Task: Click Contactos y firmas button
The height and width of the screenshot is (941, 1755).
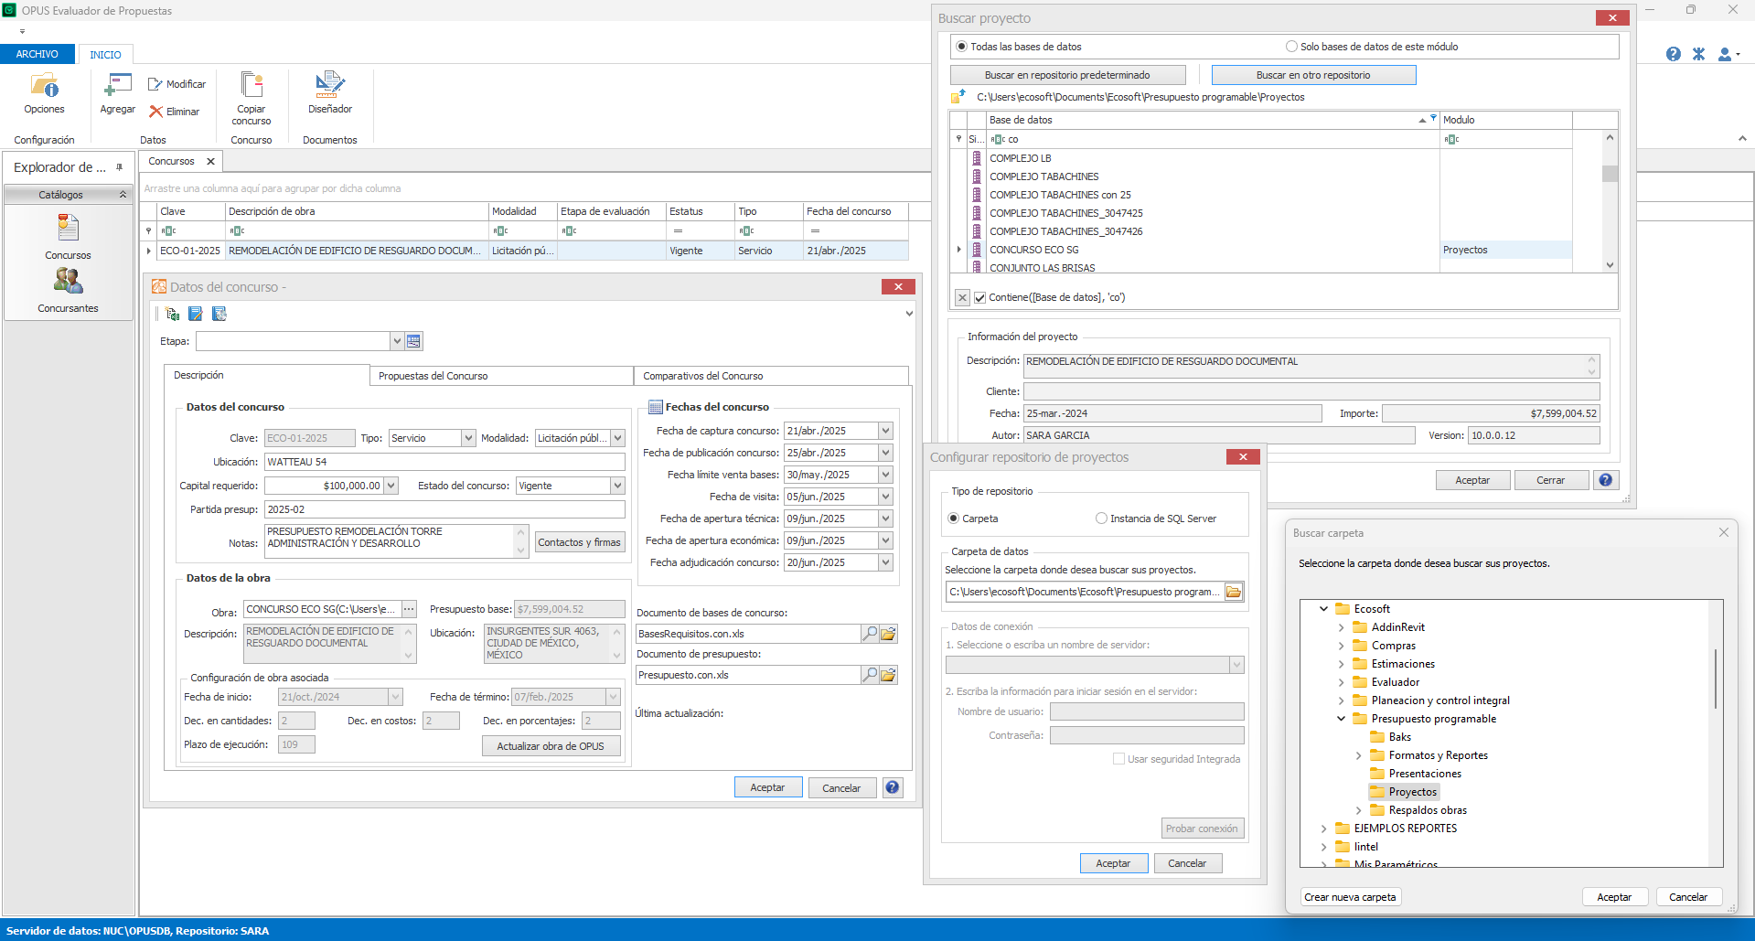Action: pos(579,542)
